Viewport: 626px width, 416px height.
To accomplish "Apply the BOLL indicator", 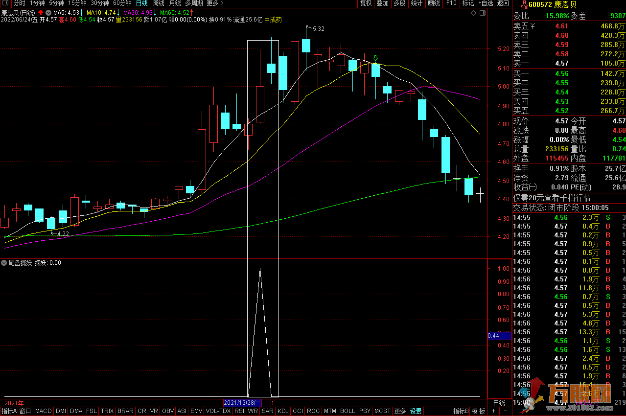I will coord(348,411).
